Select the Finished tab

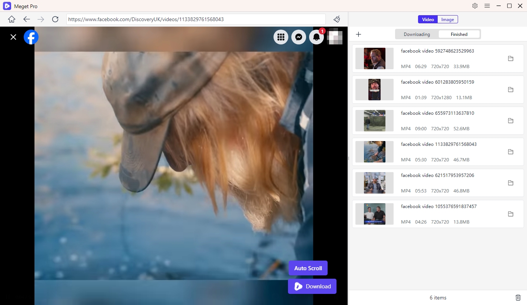(x=459, y=34)
